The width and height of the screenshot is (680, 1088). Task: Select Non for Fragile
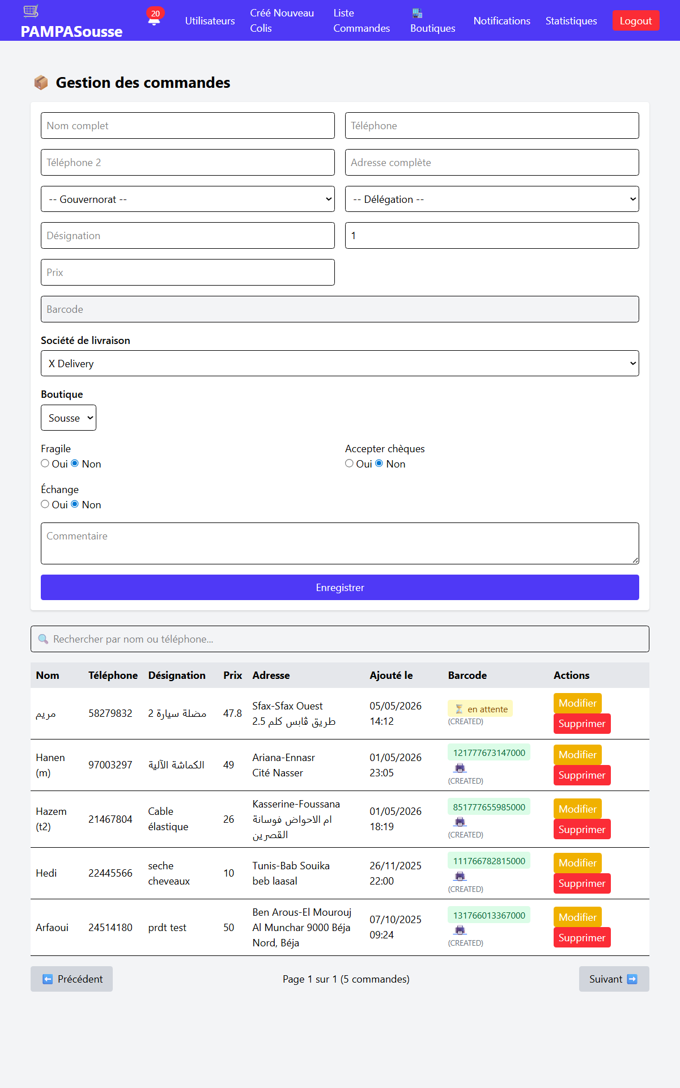click(75, 464)
